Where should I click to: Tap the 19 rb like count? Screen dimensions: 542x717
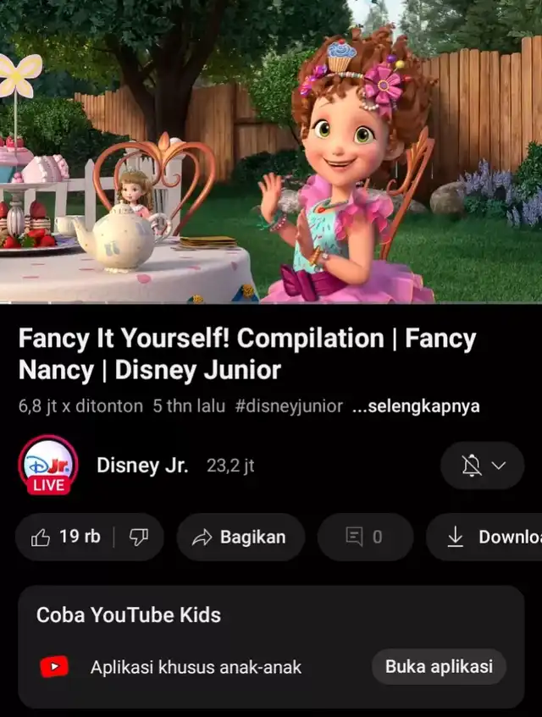point(80,537)
